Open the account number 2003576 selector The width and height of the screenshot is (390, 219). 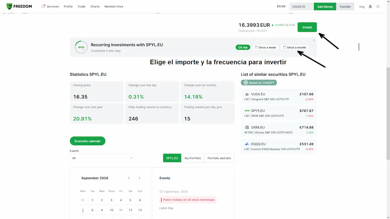(x=301, y=6)
